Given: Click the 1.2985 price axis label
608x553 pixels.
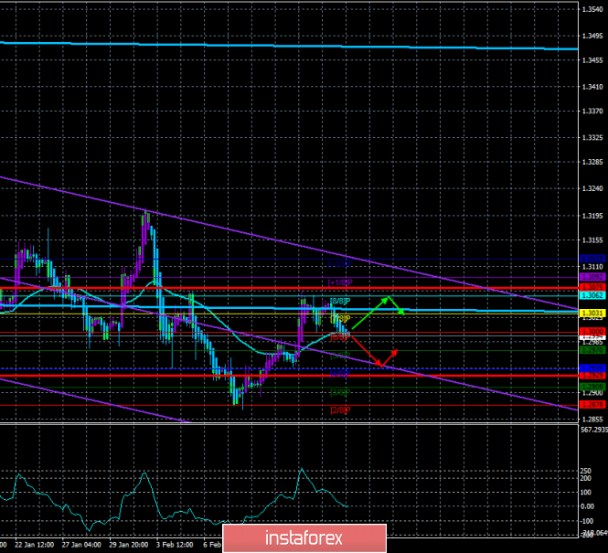Looking at the screenshot, I should point(592,342).
